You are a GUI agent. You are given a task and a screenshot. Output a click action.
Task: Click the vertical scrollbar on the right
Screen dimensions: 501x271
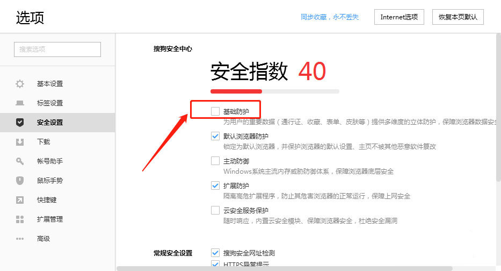click(498, 107)
